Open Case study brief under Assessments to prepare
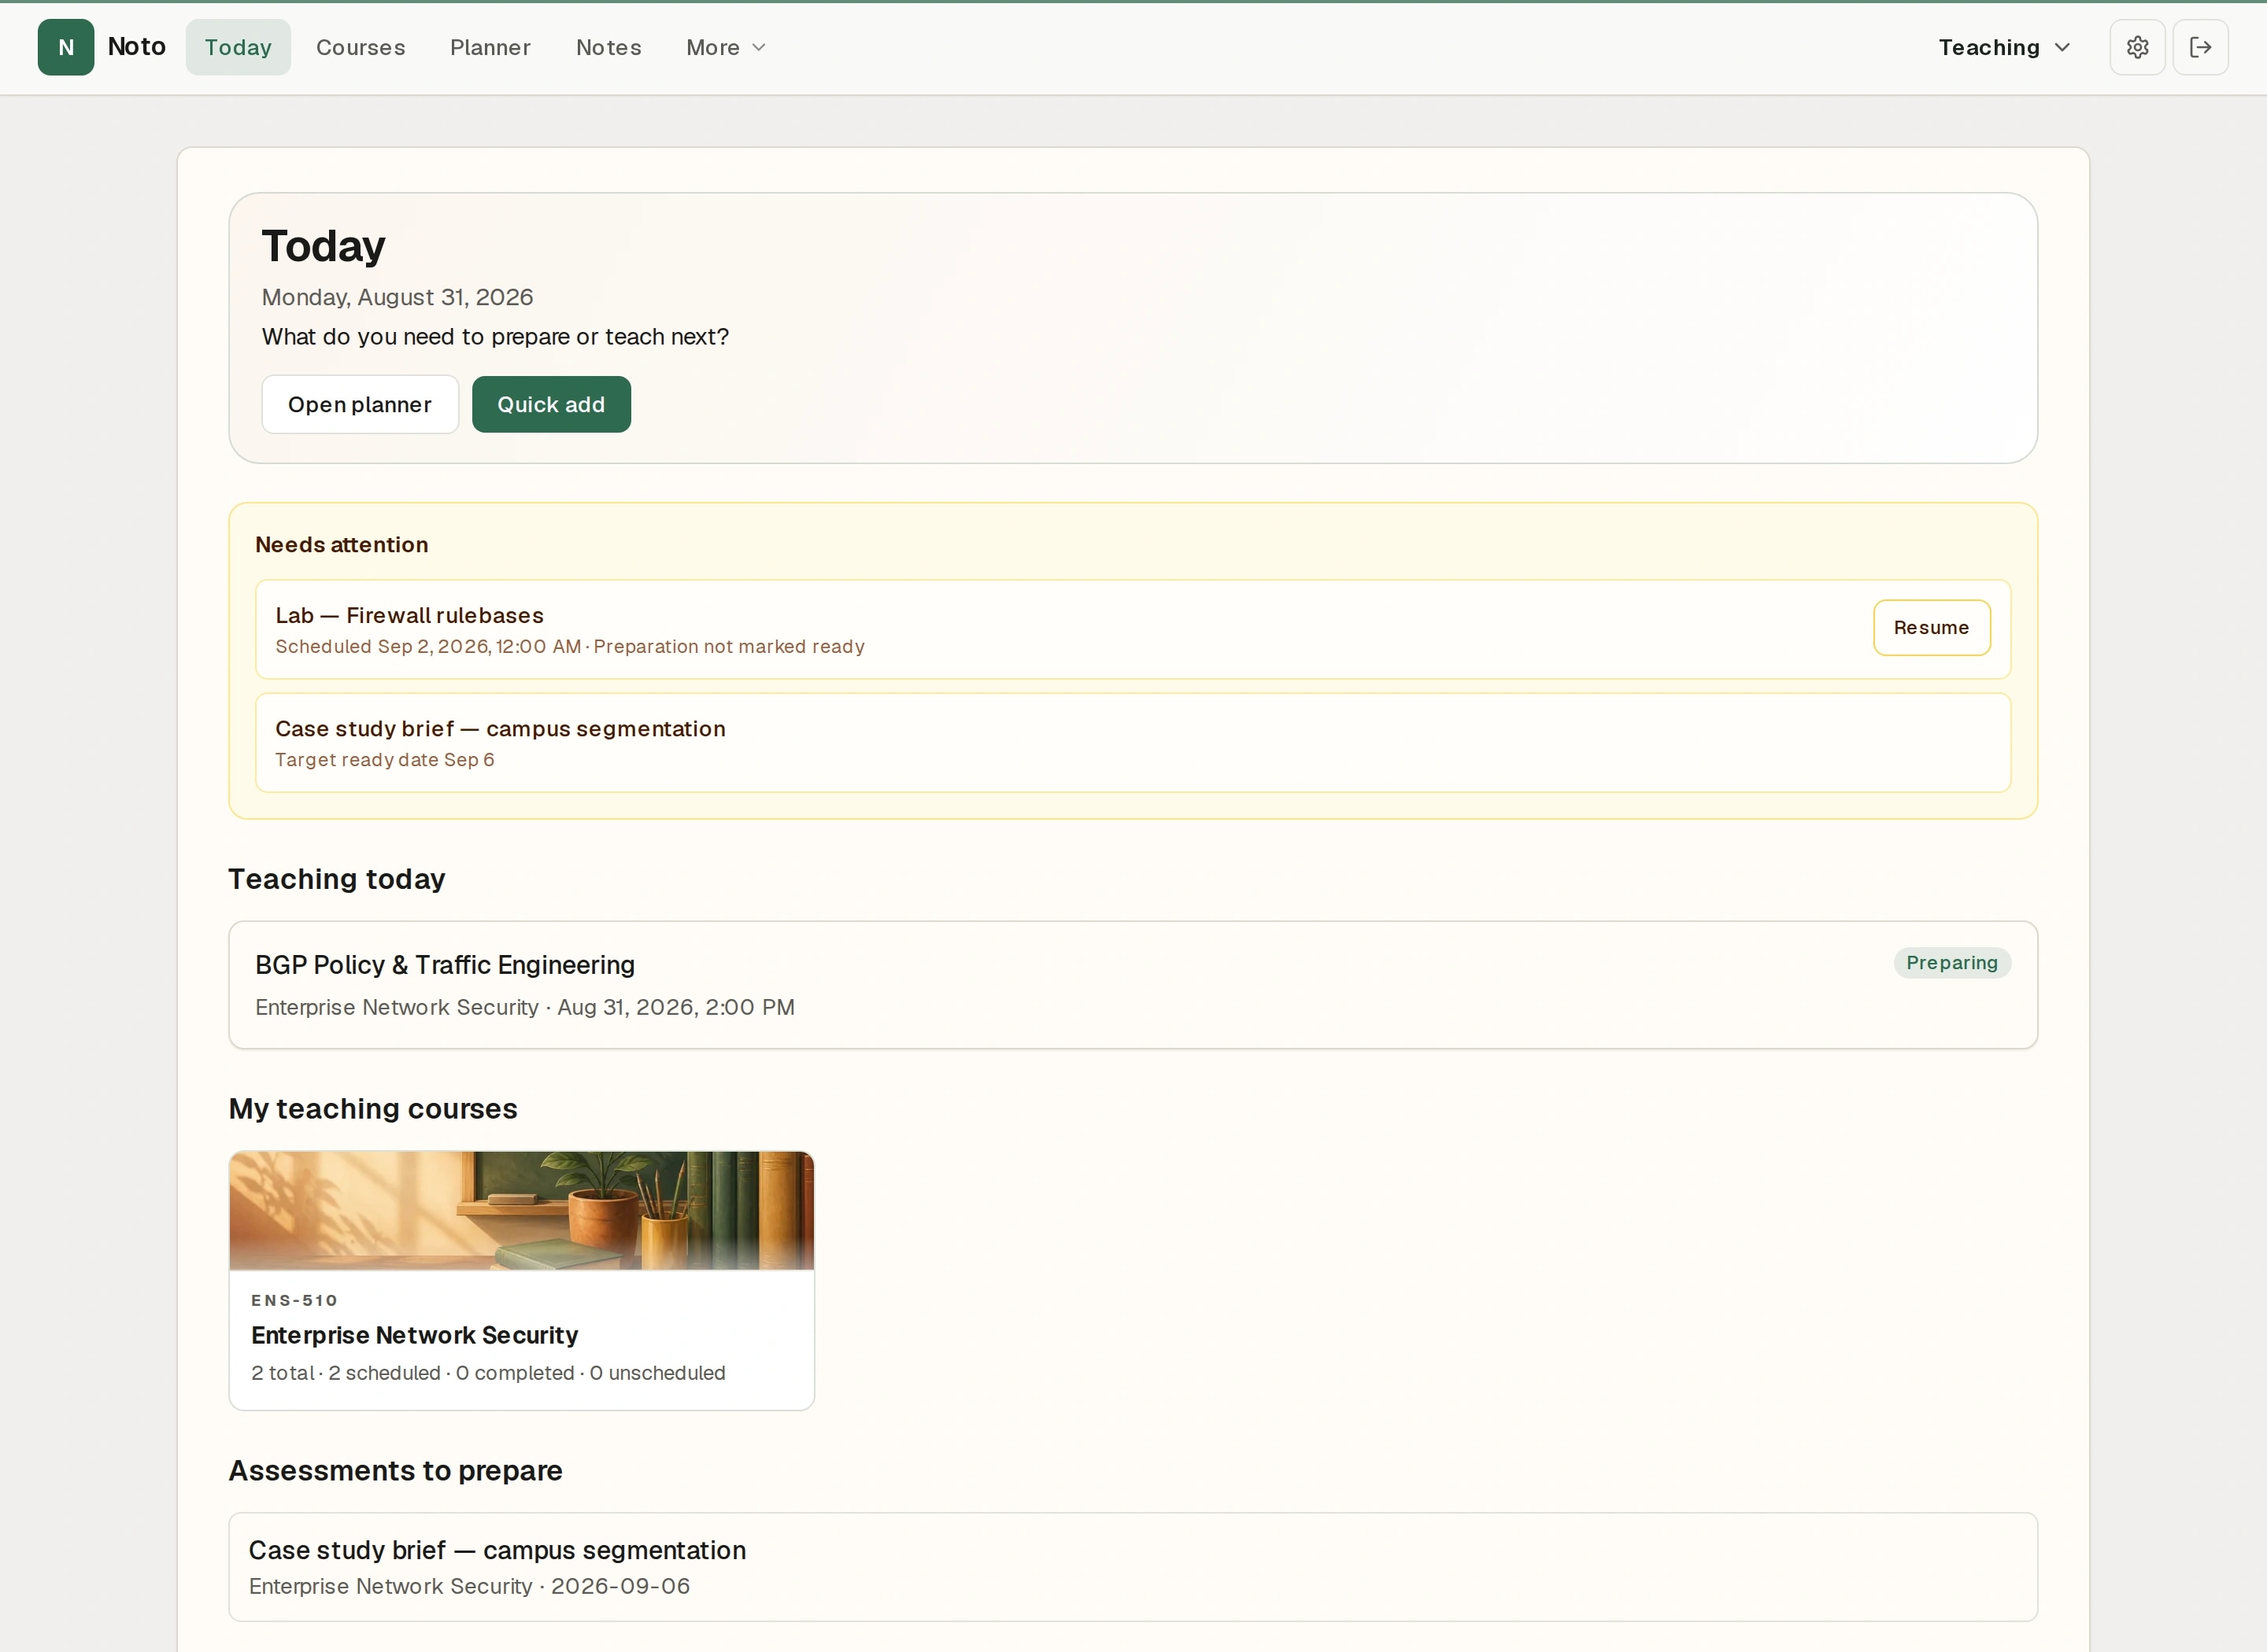This screenshot has height=1652, width=2267. click(1133, 1566)
